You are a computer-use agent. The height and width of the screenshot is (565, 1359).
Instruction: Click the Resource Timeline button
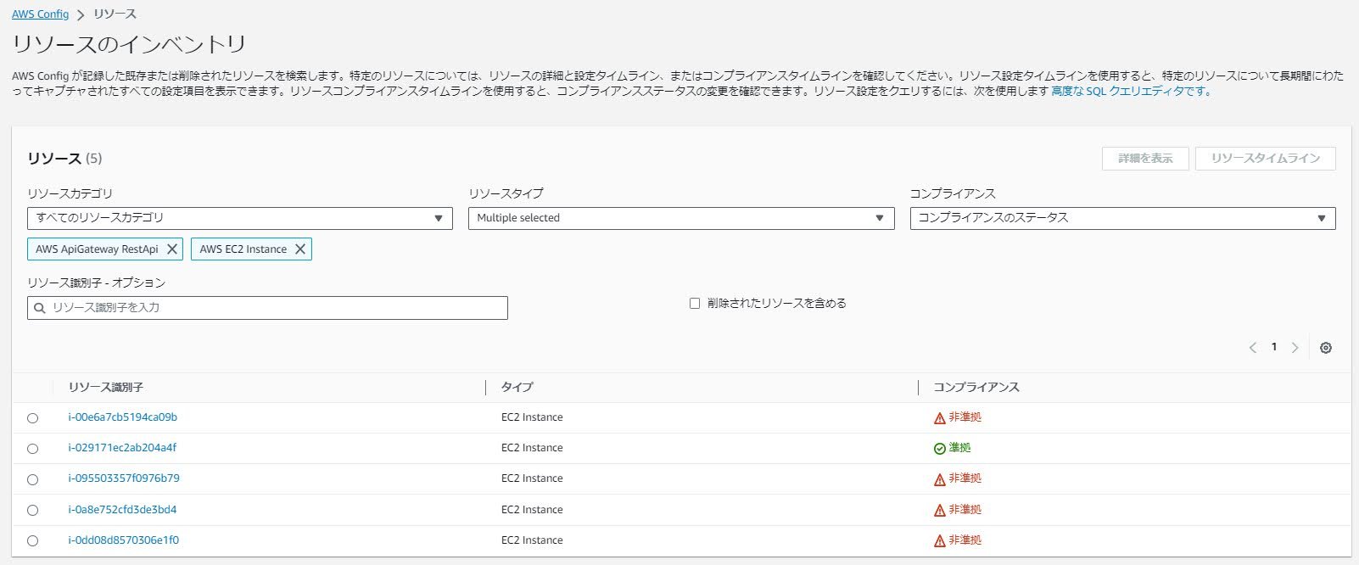click(x=1265, y=159)
